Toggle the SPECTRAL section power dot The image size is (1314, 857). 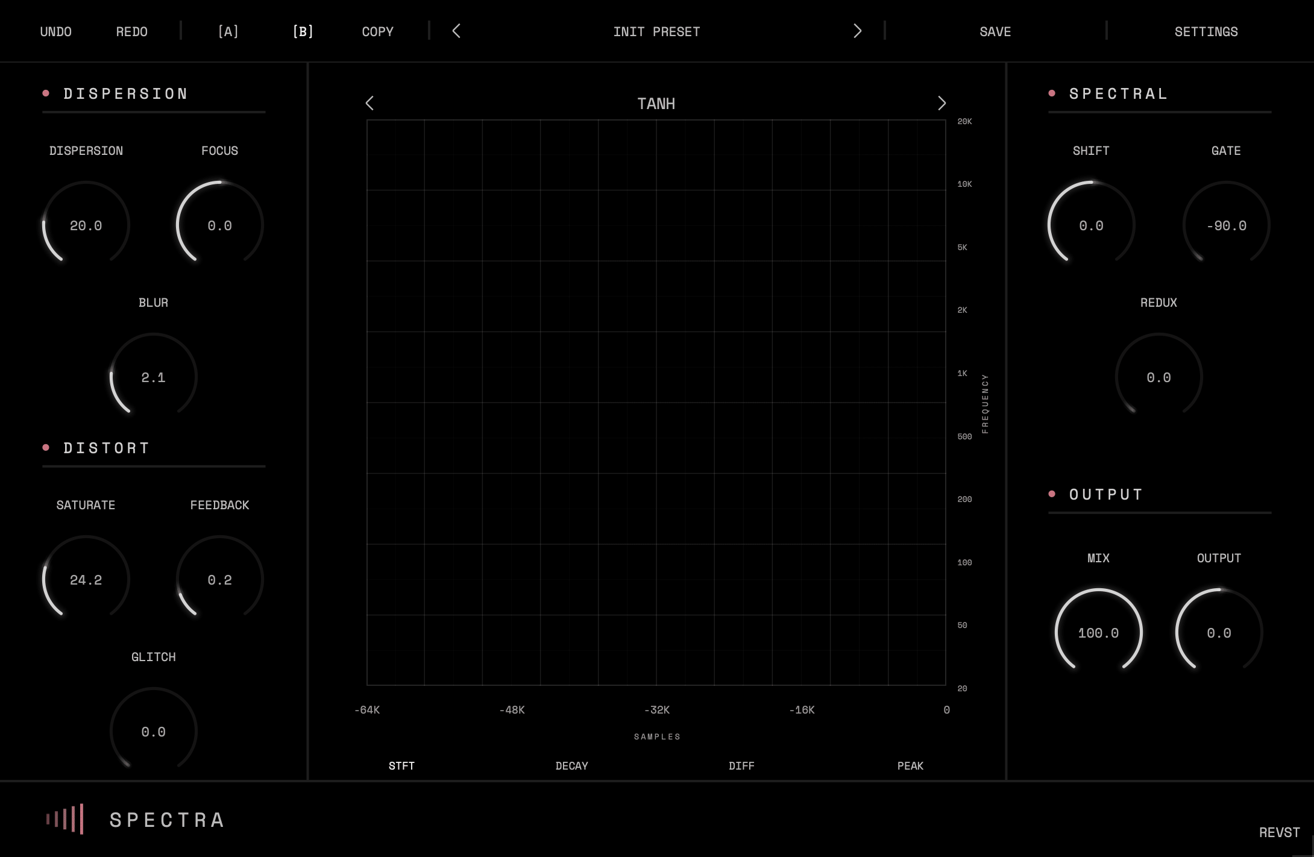point(1052,93)
